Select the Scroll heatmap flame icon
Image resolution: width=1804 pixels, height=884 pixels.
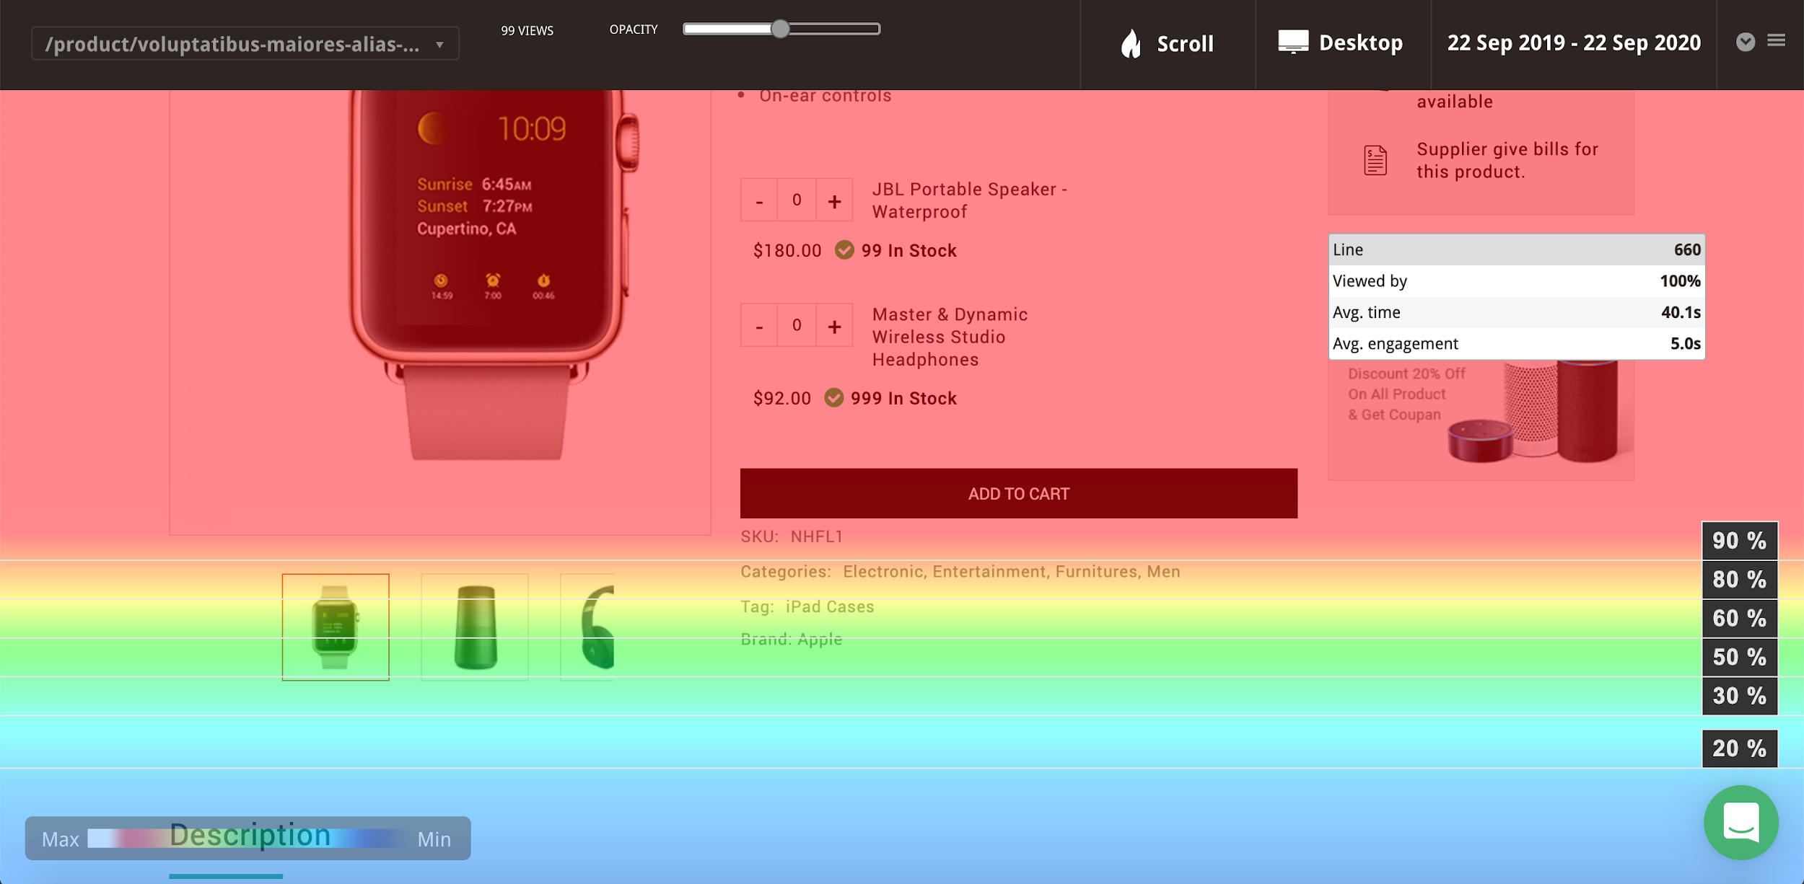click(x=1131, y=43)
